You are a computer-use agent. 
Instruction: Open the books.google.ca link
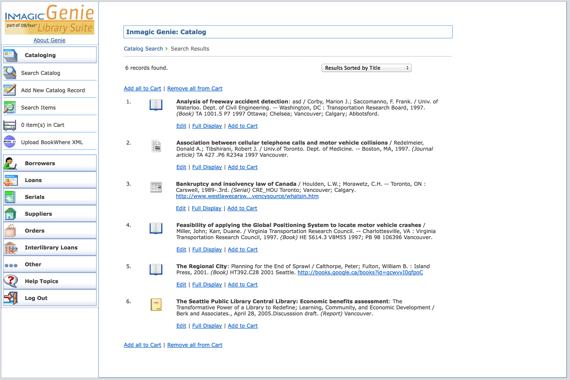click(360, 272)
